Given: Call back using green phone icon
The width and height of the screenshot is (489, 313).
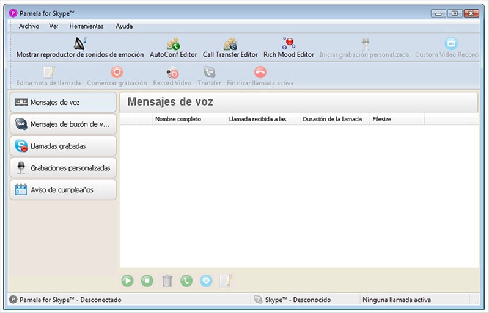Looking at the screenshot, I should [x=186, y=281].
